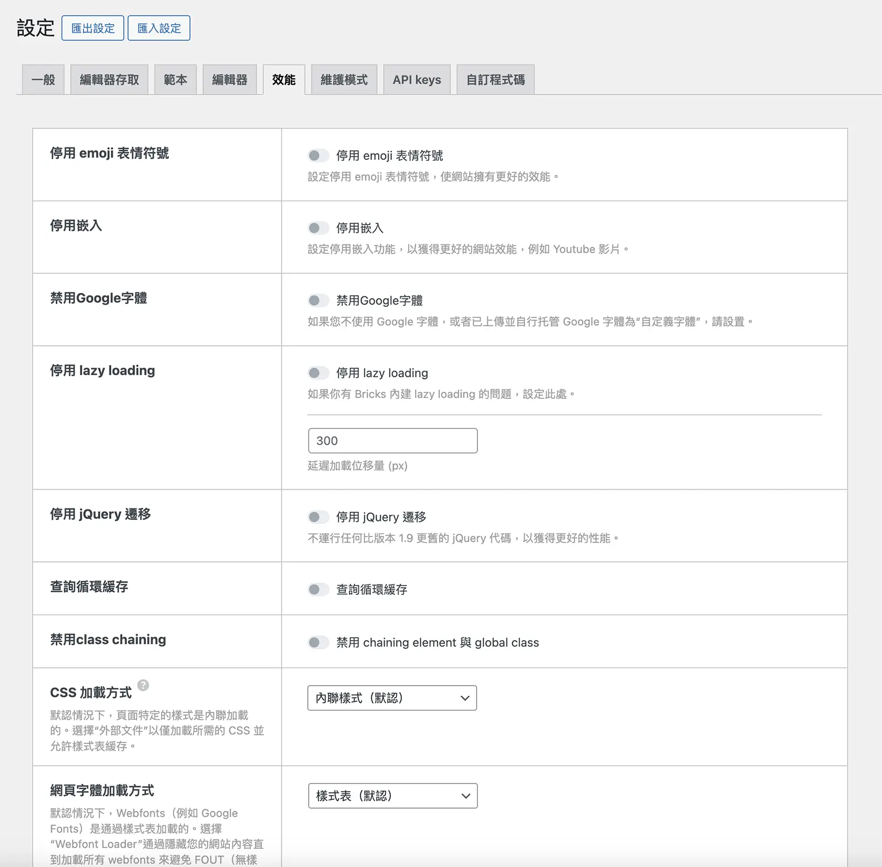Enable the 停用嵌入 switch
The image size is (882, 867).
coord(318,228)
